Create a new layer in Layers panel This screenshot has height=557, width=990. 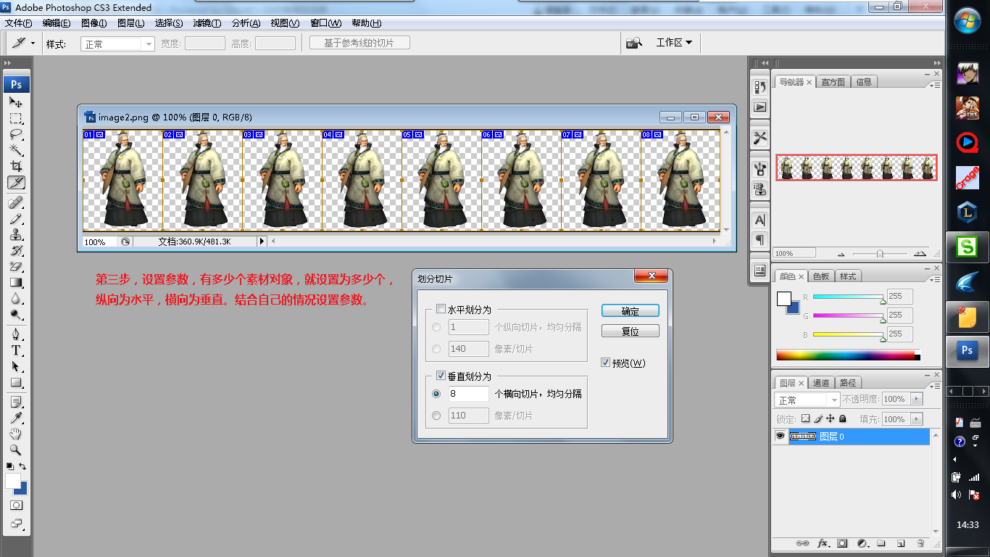[x=901, y=542]
